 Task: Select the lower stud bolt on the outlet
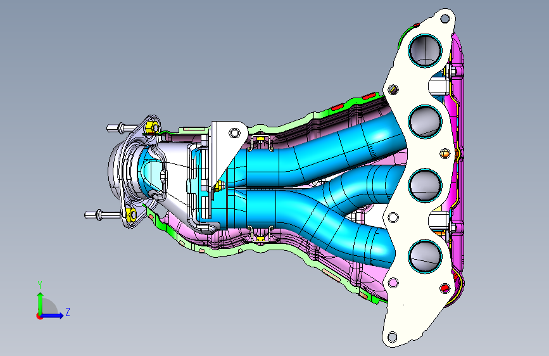click(x=101, y=215)
